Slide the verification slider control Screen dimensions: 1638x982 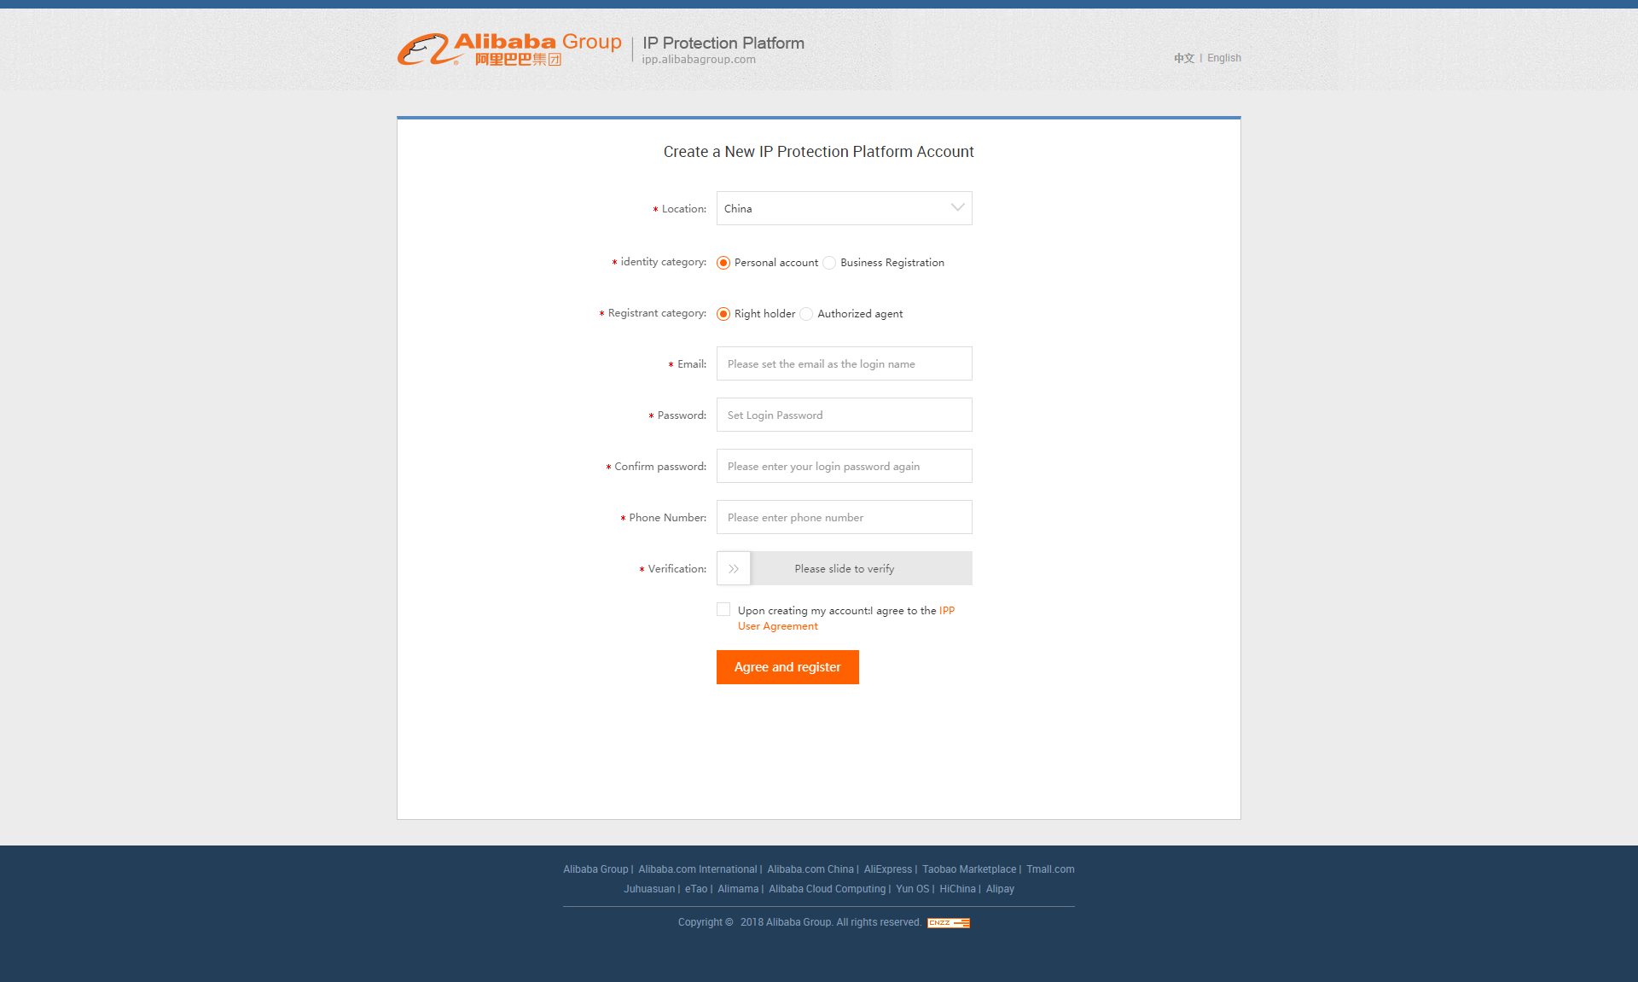click(733, 568)
